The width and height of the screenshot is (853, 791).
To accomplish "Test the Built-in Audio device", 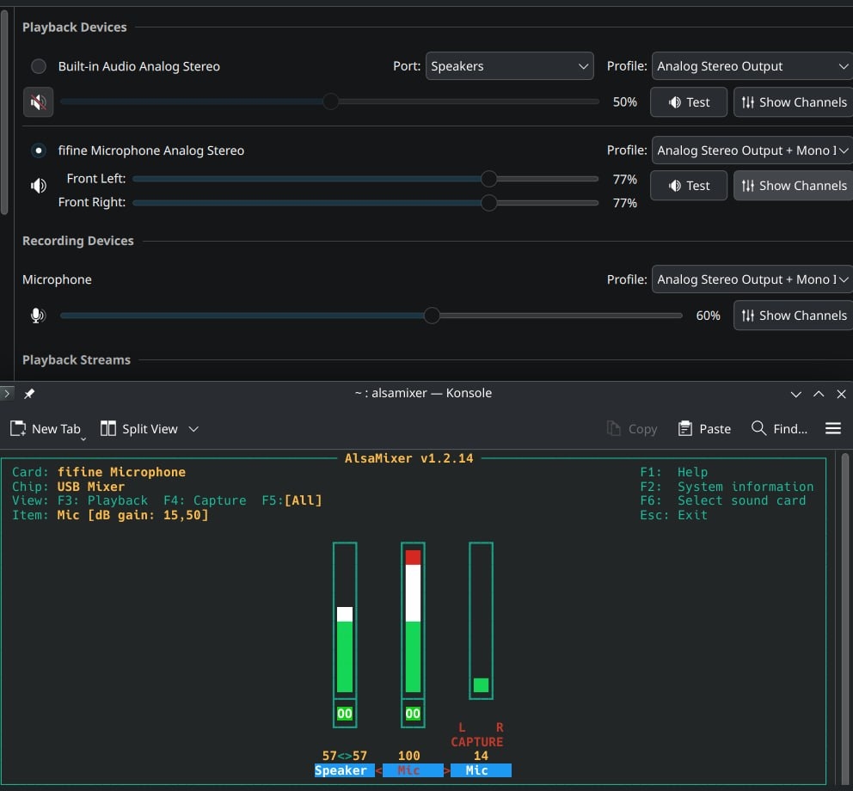I will [689, 102].
